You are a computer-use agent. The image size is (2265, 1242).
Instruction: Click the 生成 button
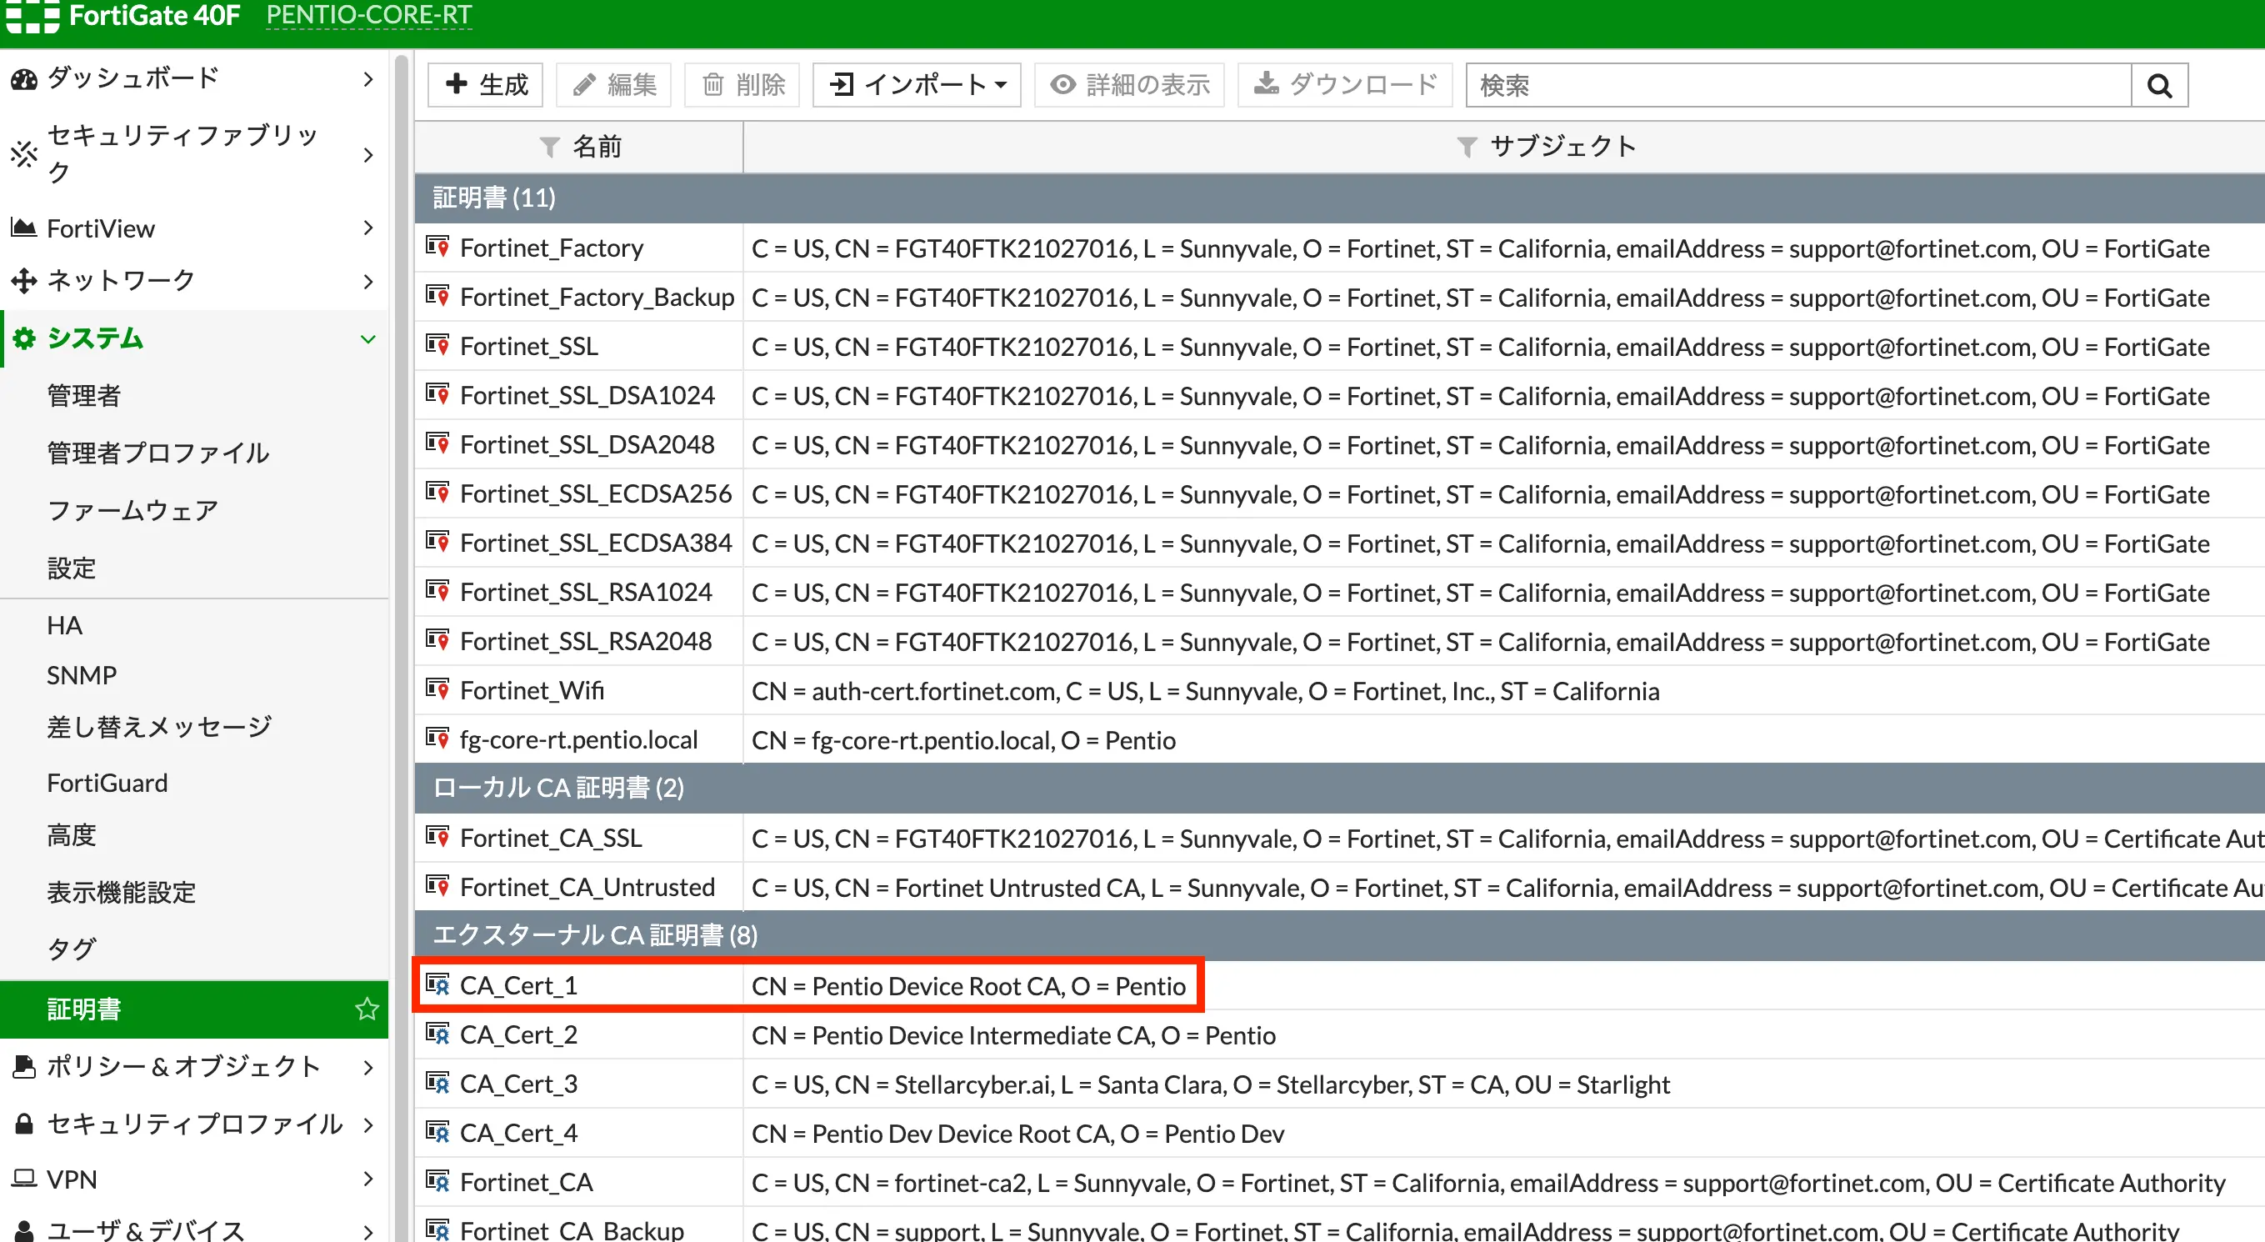pyautogui.click(x=485, y=85)
